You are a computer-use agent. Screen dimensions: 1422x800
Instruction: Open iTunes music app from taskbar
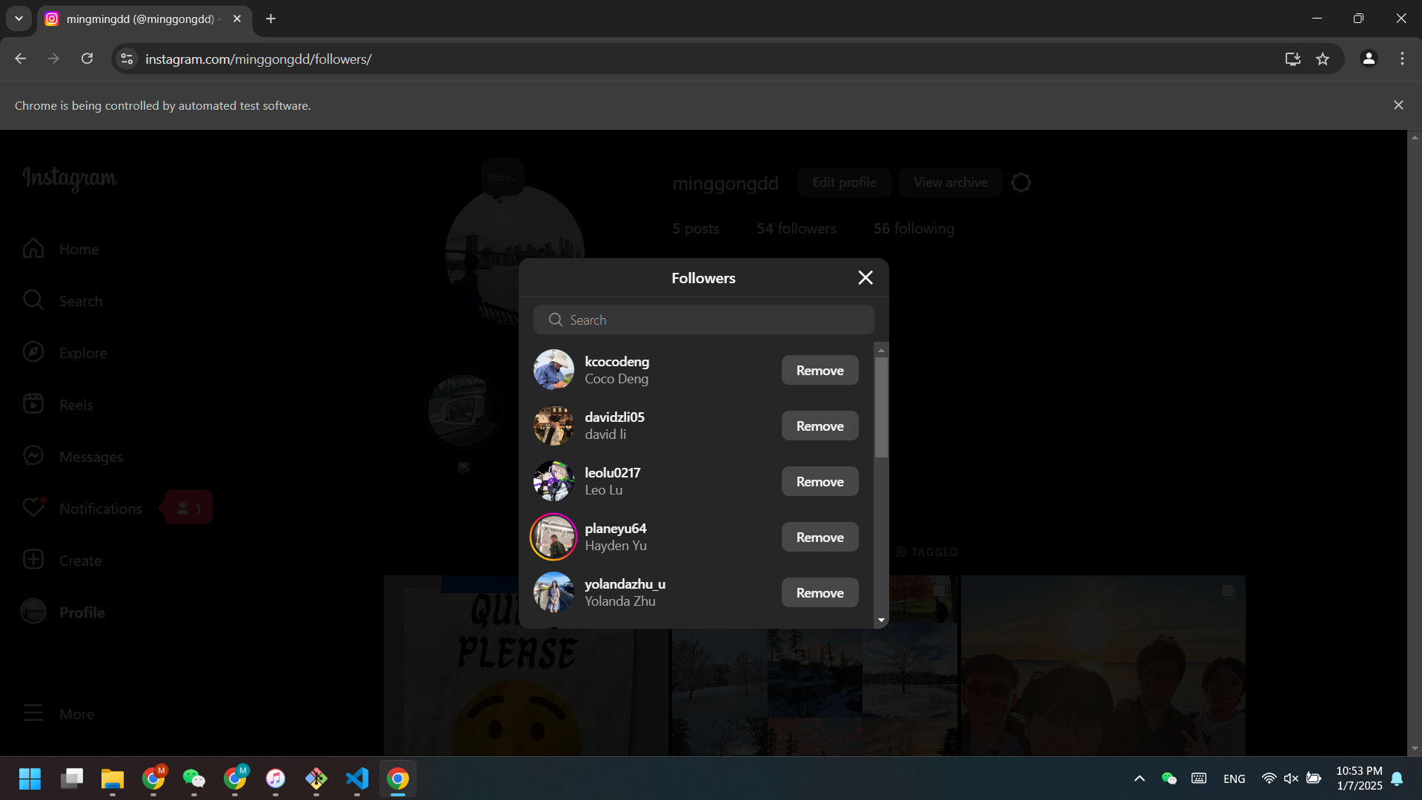click(x=275, y=778)
